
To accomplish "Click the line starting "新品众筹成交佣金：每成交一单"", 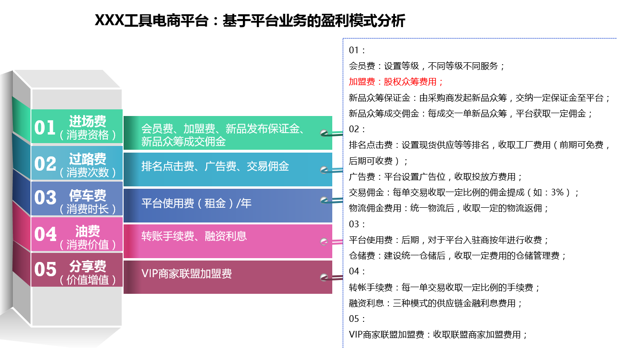I will click(471, 114).
